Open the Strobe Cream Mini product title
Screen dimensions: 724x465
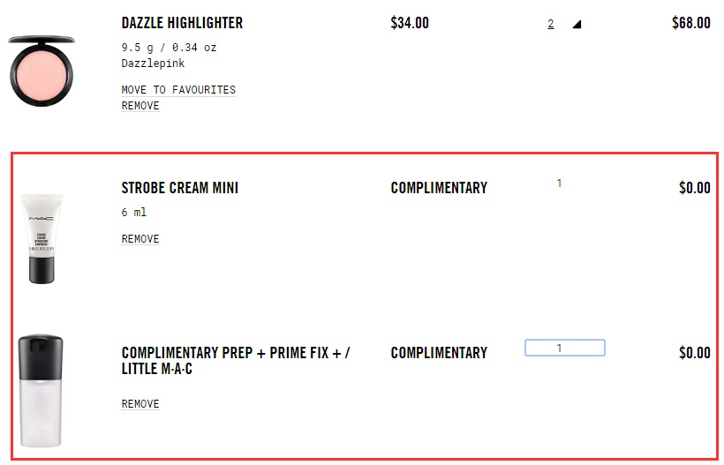click(x=179, y=188)
